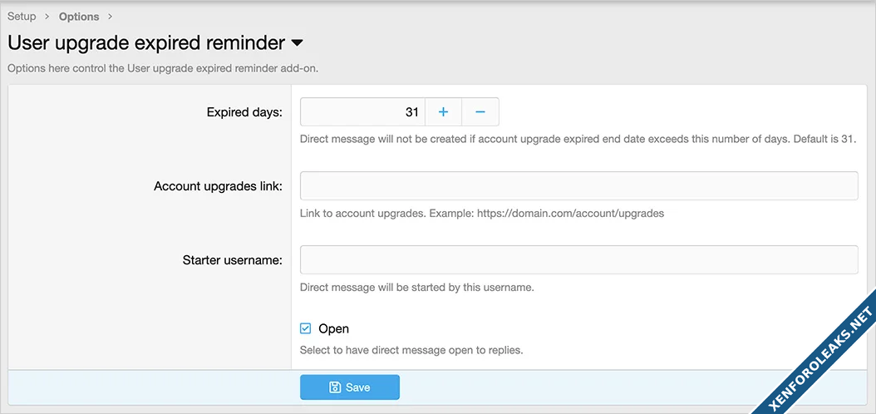Click the chevron after Options breadcrumb
The width and height of the screenshot is (876, 414).
(110, 17)
